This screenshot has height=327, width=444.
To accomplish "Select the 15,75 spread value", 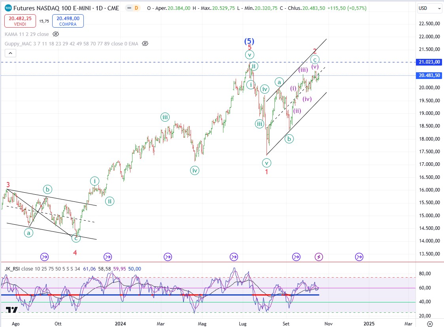I will (44, 21).
